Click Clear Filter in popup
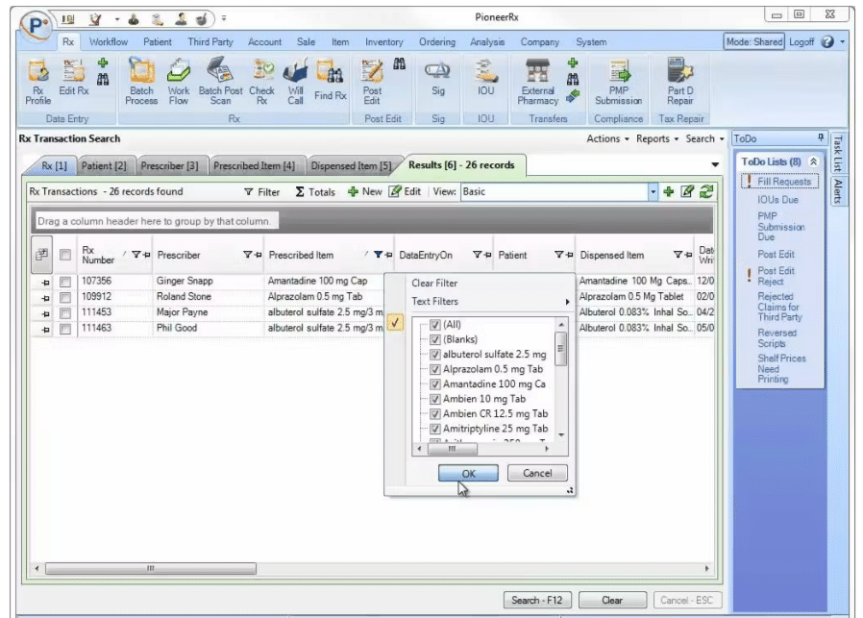Viewport: 863px width, 618px height. click(434, 284)
